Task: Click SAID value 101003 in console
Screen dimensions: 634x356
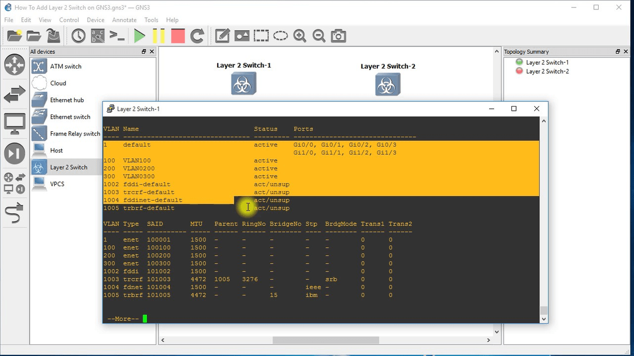Action: (158, 280)
